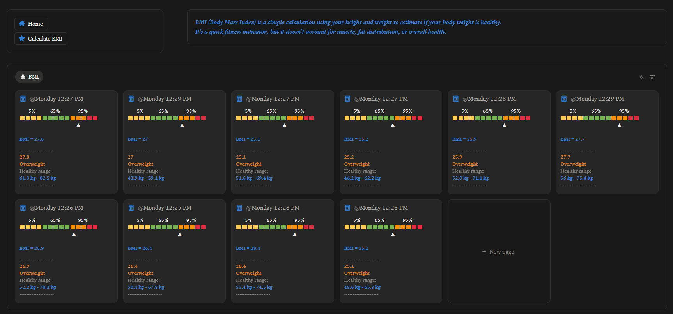The image size is (673, 314).
Task: Click the BMI = 27.8 label
Action: pos(32,139)
